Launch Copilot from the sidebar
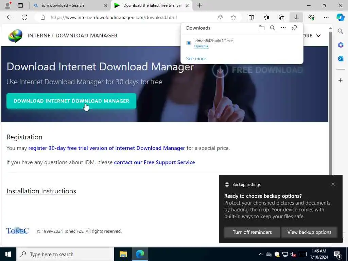This screenshot has width=348, height=261. [x=341, y=17]
